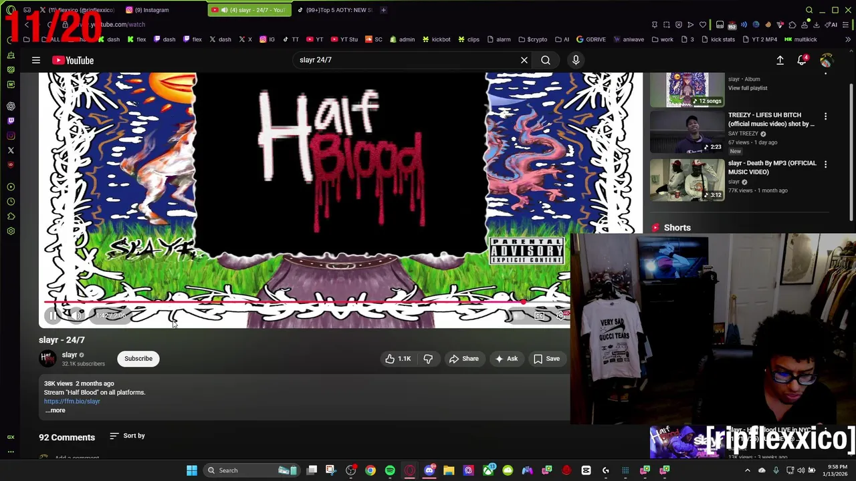The width and height of the screenshot is (856, 481).
Task: Open the YouTube create upload icon
Action: coord(780,60)
